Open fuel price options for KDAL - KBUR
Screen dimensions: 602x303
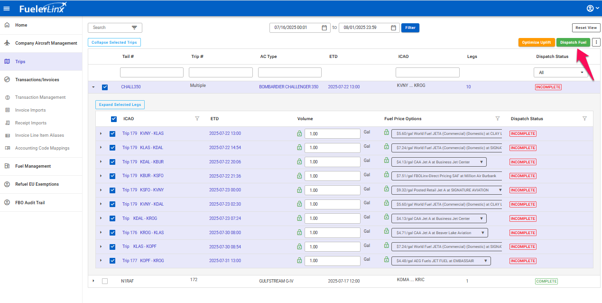(x=439, y=162)
